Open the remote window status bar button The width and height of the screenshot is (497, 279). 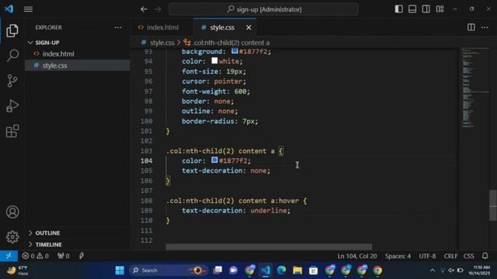tap(9, 256)
